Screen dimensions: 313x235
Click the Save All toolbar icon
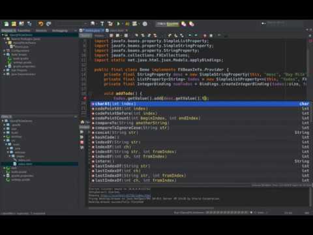pyautogui.click(x=29, y=23)
